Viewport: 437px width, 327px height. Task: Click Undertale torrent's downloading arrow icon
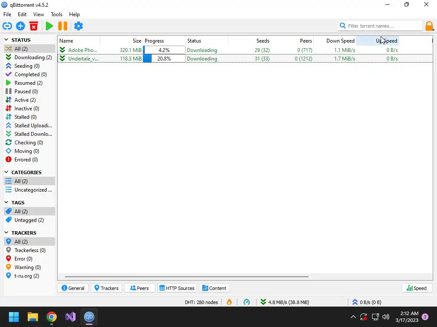[x=62, y=58]
